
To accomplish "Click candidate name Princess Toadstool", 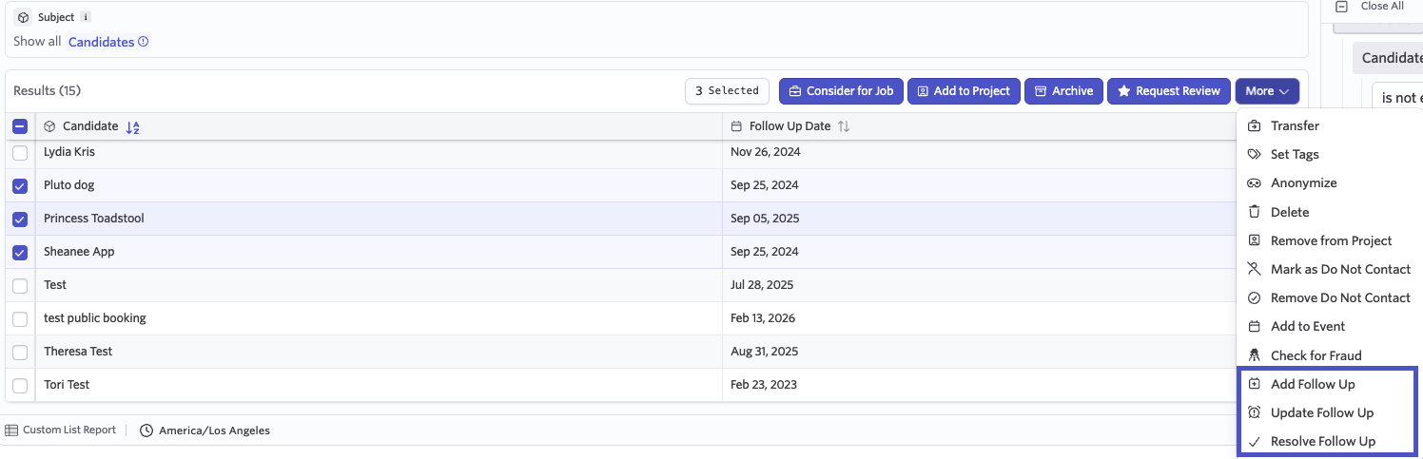I will pos(94,219).
